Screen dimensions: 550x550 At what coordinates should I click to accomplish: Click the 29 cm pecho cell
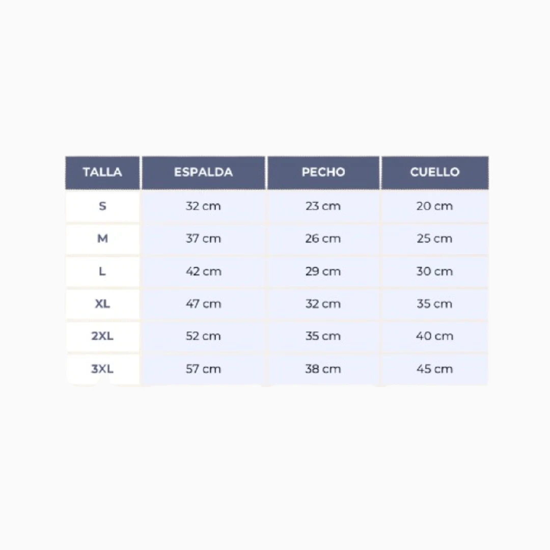coord(323,271)
